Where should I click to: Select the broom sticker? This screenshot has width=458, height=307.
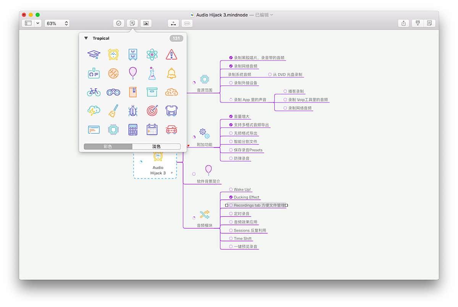coord(113,110)
